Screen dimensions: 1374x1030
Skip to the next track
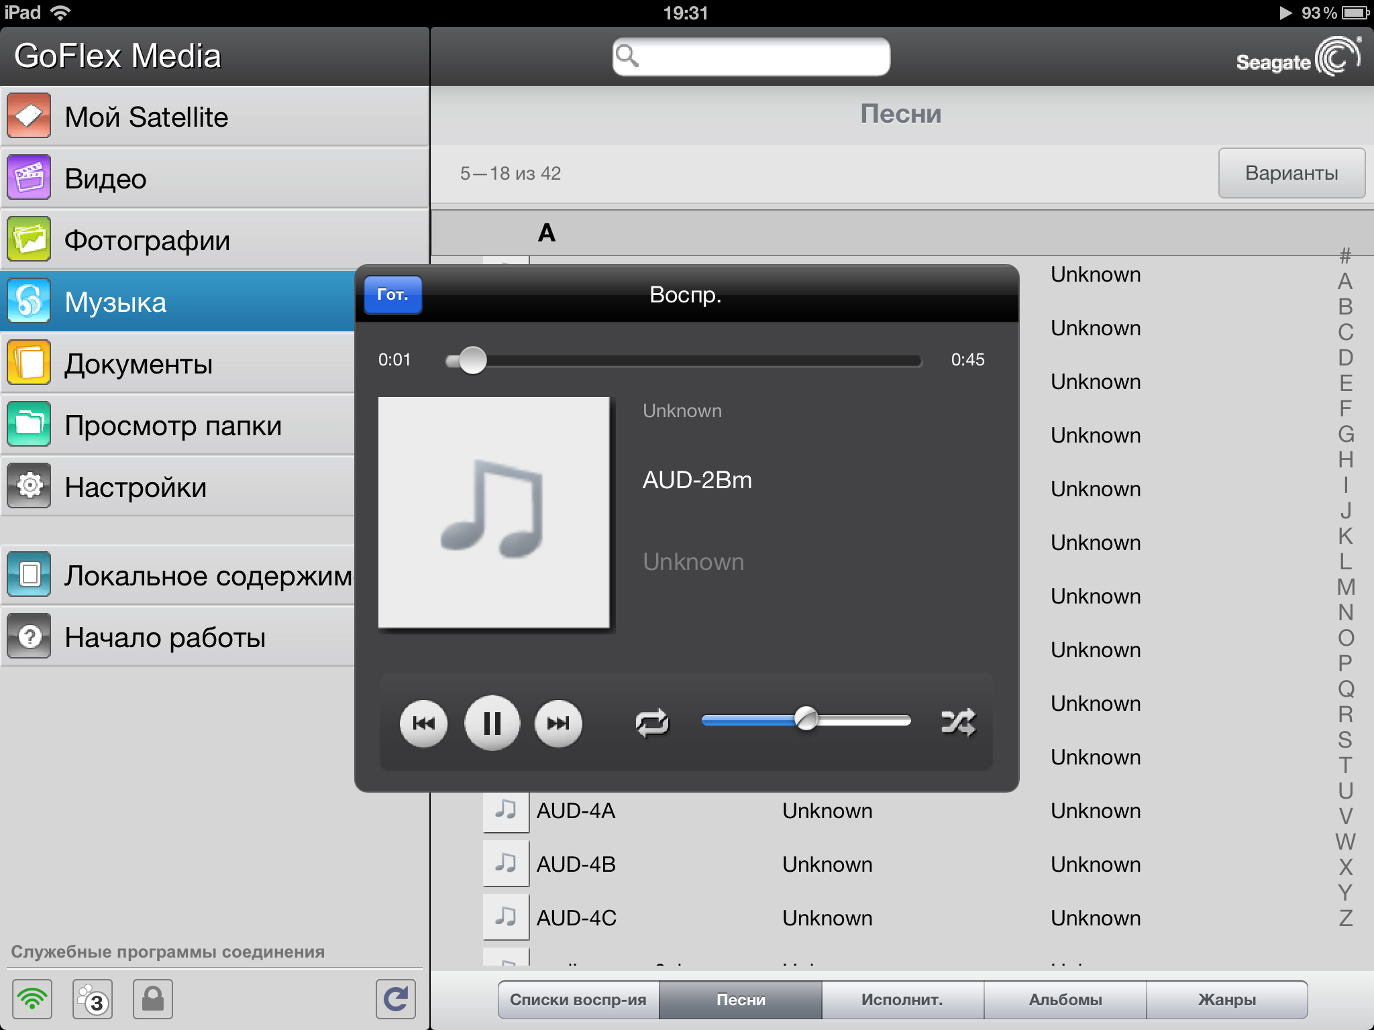point(558,723)
